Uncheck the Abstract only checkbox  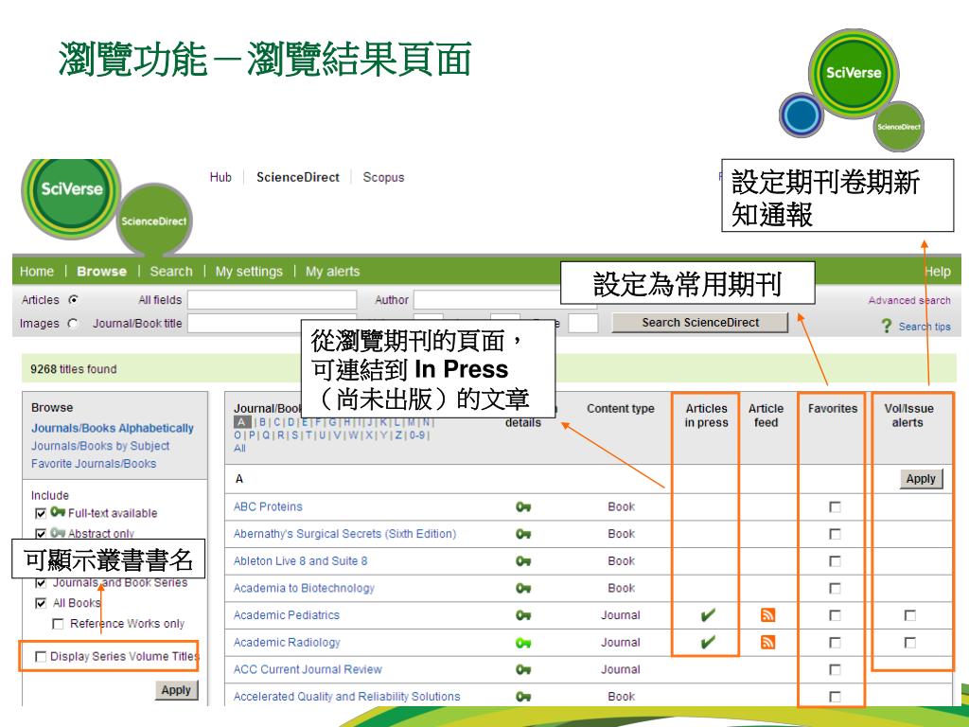pos(41,534)
